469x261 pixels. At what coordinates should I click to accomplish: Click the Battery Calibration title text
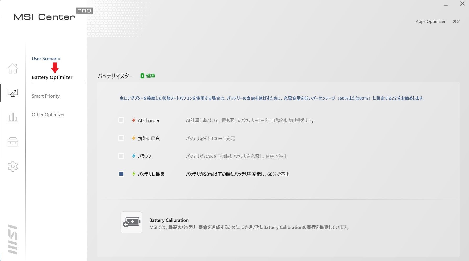pyautogui.click(x=169, y=220)
